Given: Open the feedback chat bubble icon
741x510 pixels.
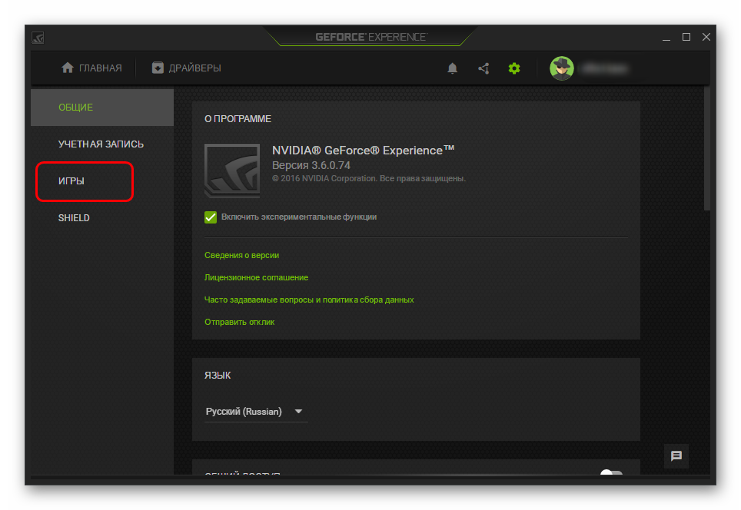Looking at the screenshot, I should point(676,455).
